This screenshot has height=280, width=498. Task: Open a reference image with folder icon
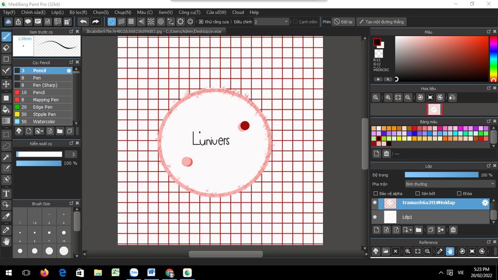point(386,251)
